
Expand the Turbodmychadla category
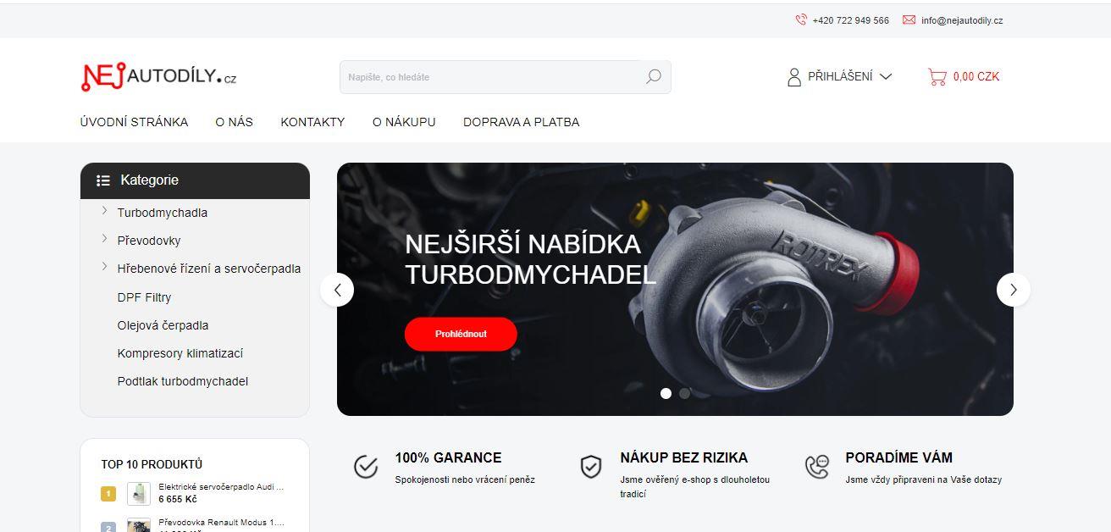(x=104, y=211)
